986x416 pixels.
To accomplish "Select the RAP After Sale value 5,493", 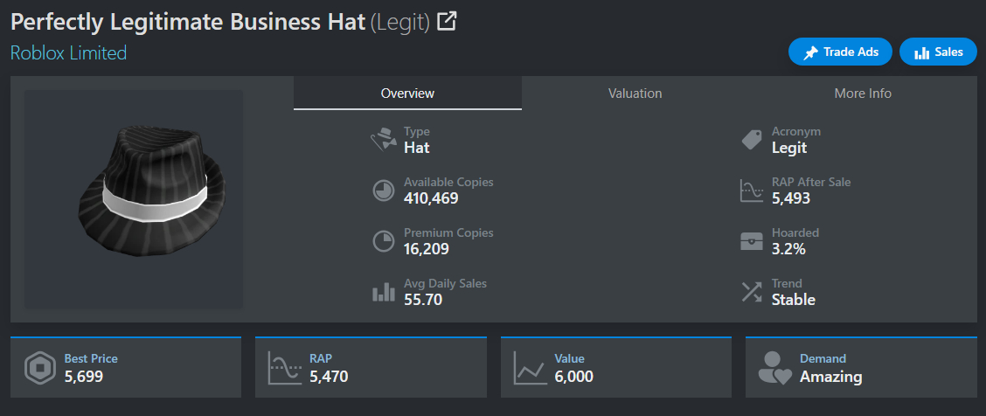I will [x=791, y=198].
